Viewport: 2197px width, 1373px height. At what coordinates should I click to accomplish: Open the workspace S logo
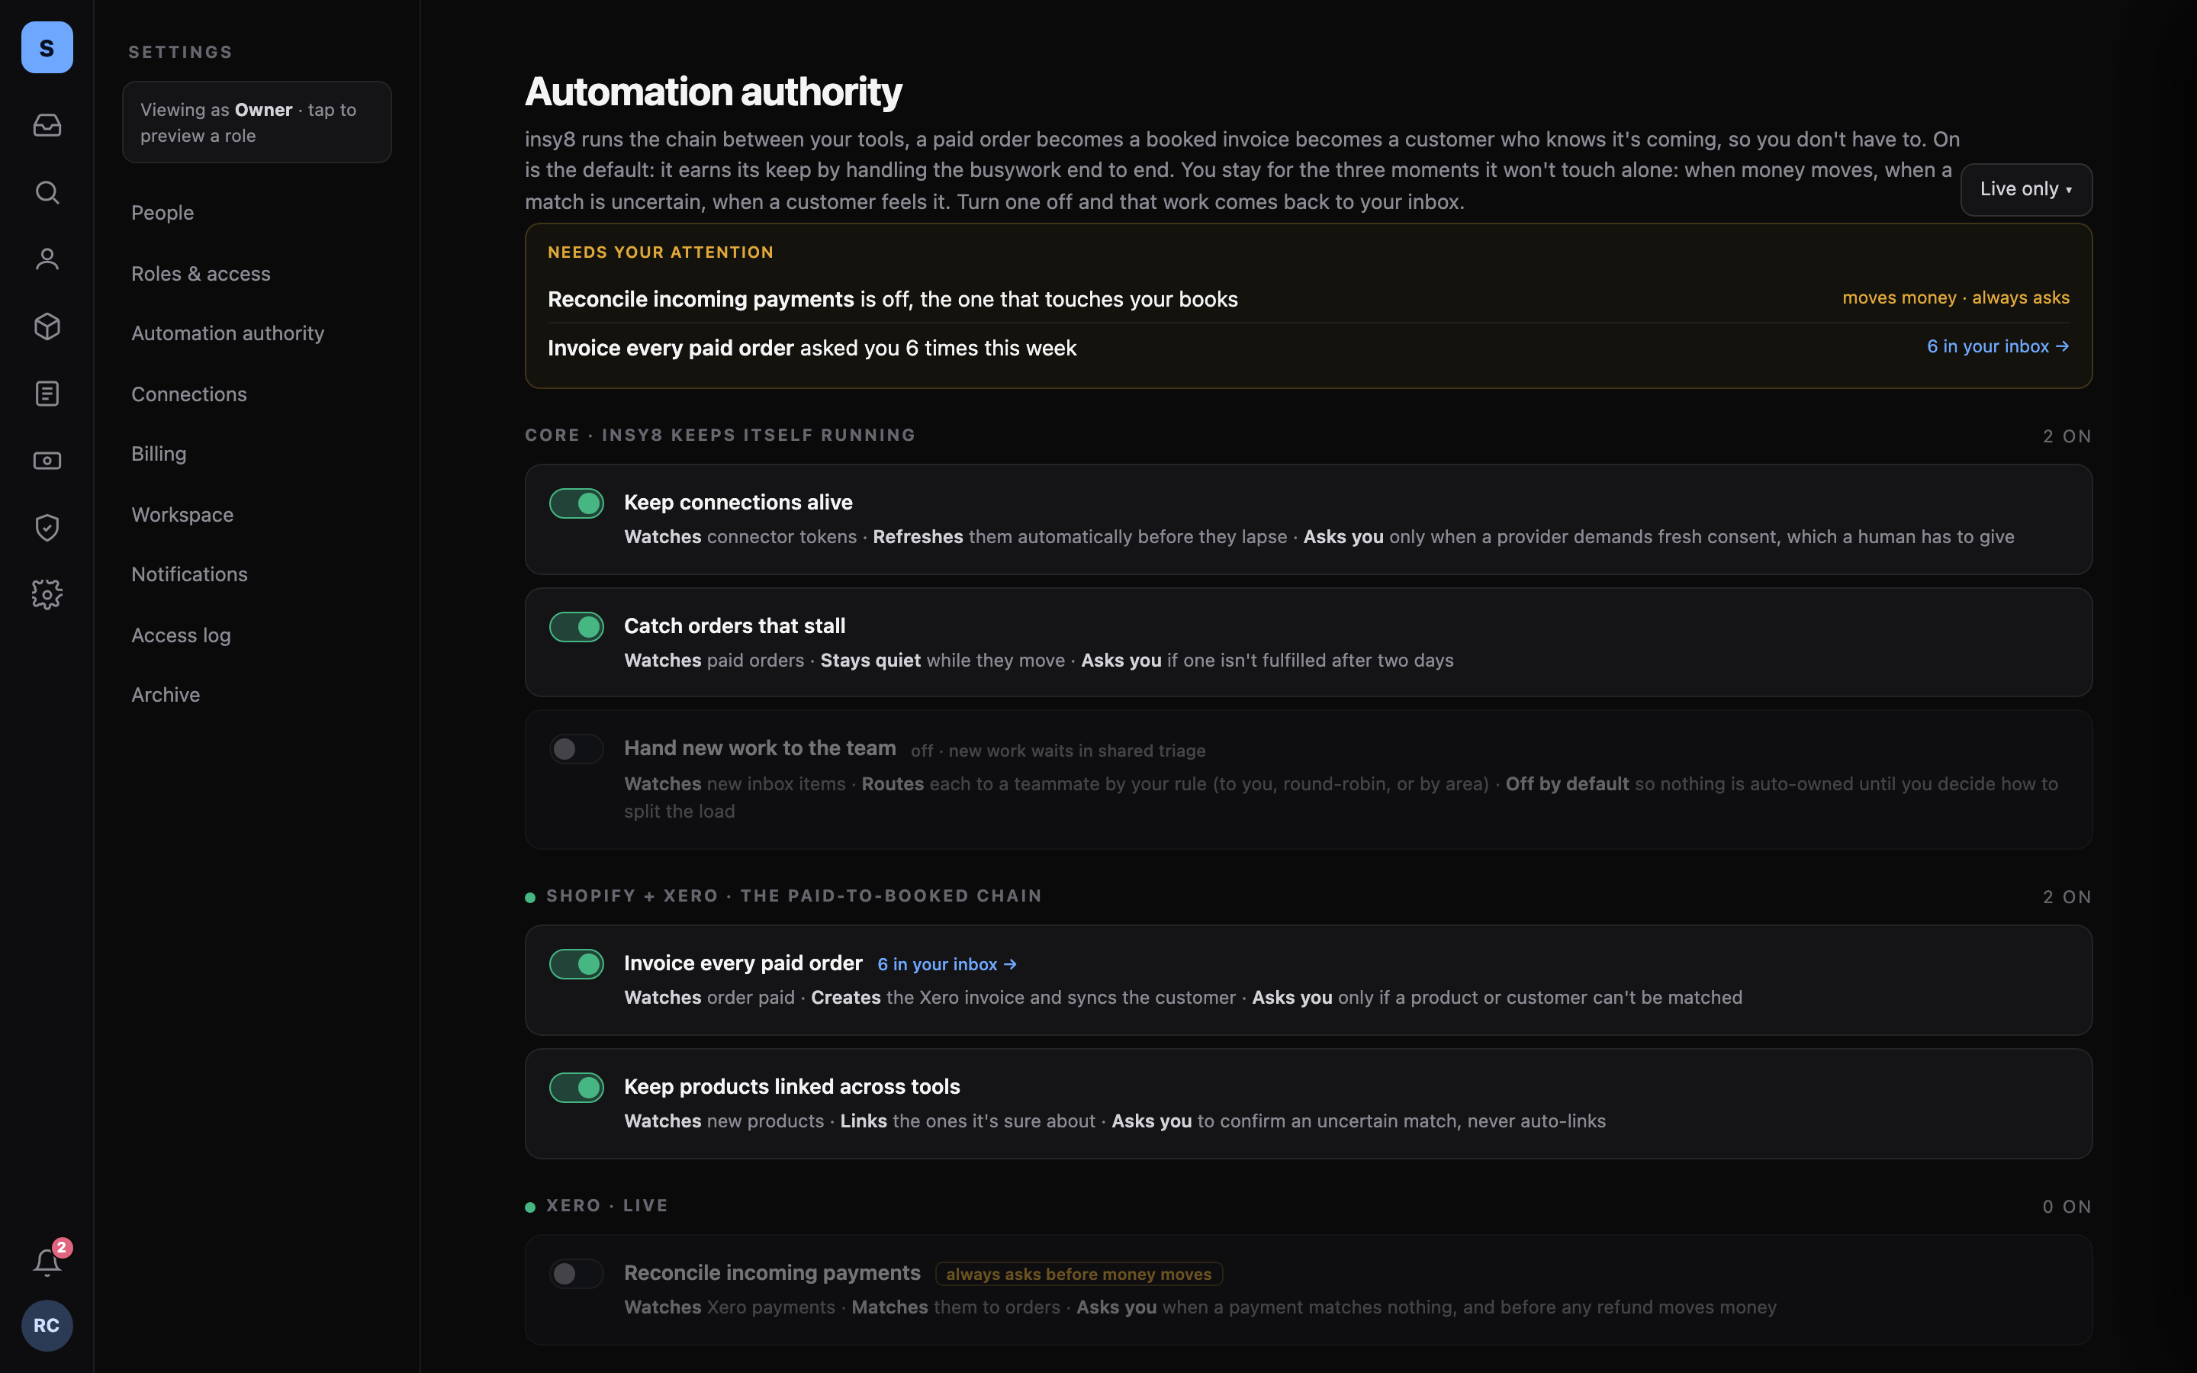47,47
